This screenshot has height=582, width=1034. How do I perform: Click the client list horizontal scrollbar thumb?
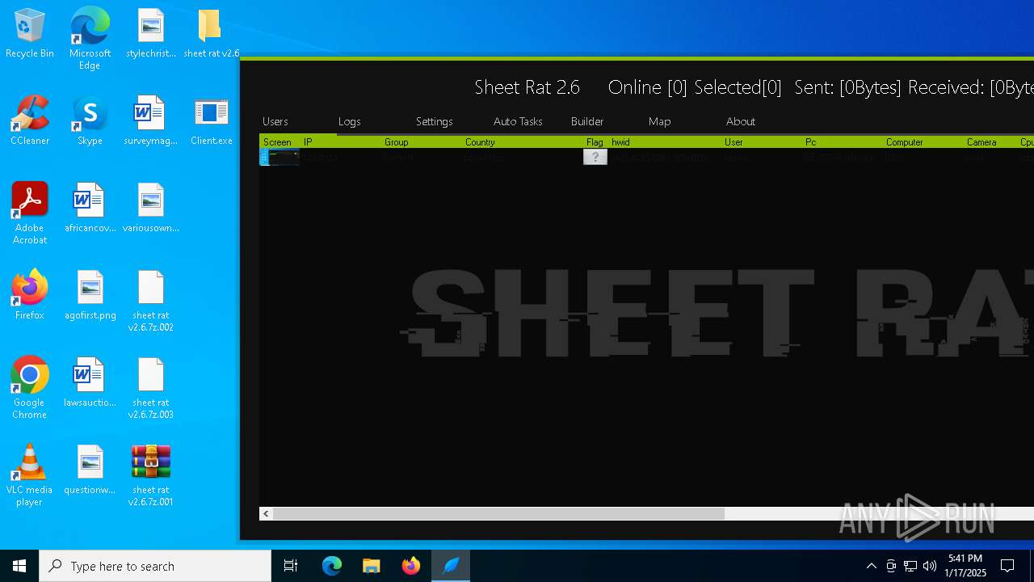tap(499, 514)
